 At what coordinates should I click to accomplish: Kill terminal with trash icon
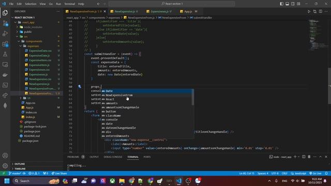pyautogui.click(x=309, y=157)
